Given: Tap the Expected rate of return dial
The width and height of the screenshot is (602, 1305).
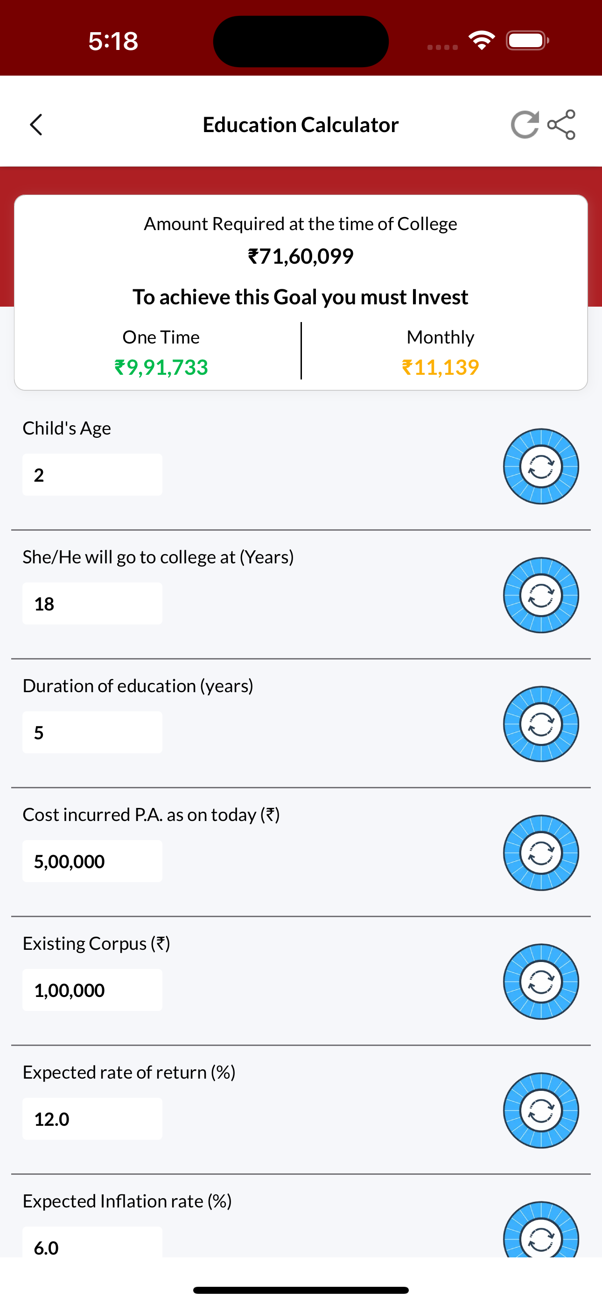Looking at the screenshot, I should [541, 1110].
